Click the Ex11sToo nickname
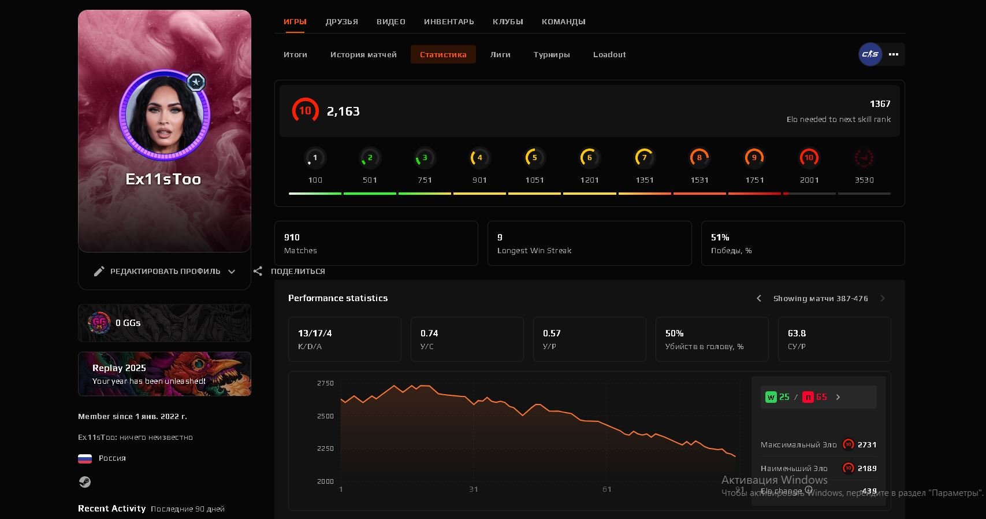This screenshot has height=519, width=986. pos(163,179)
